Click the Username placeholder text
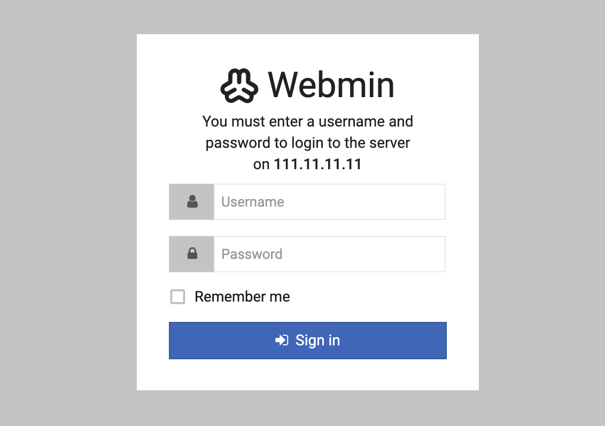Screen dimensions: 605x426 [253, 202]
